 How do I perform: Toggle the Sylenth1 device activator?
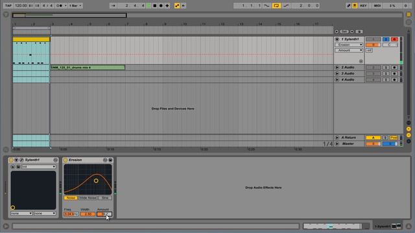tap(11, 160)
